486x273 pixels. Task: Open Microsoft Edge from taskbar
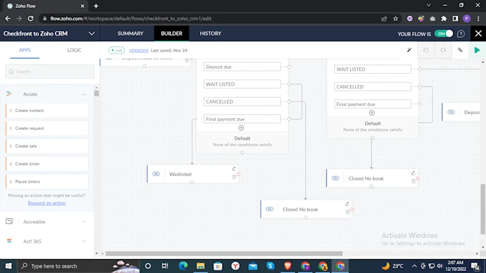pos(183,266)
